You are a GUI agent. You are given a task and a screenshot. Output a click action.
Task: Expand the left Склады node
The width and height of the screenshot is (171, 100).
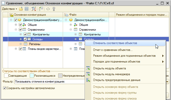tap(21, 39)
